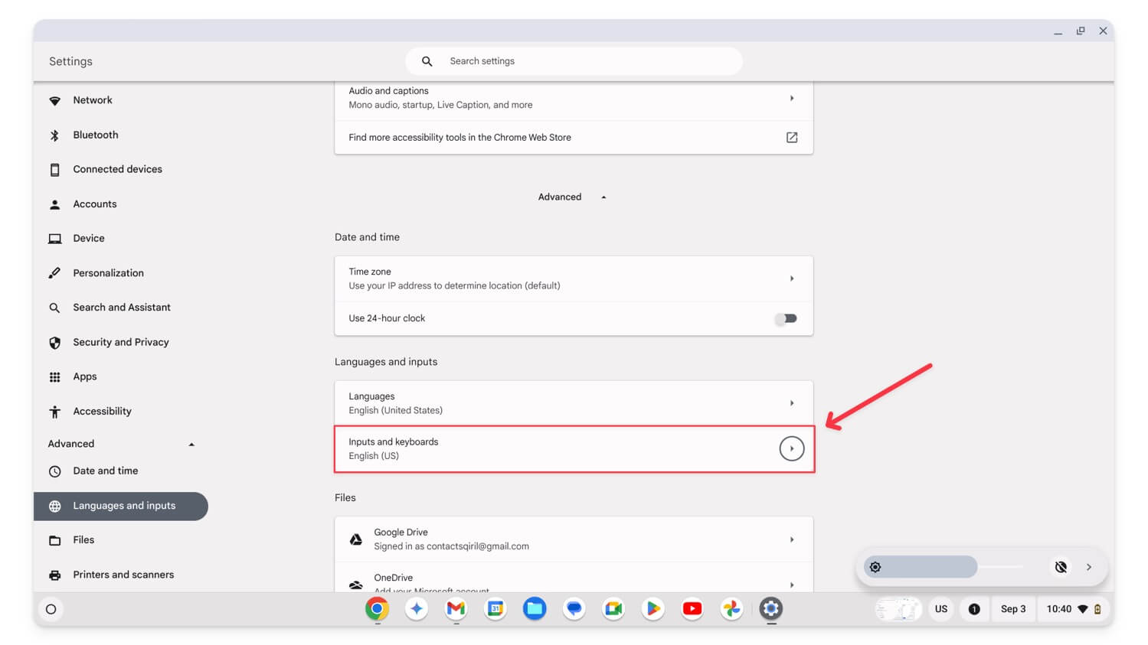1148x645 pixels.
Task: Select the Security and Privacy shield icon
Action: (54, 342)
